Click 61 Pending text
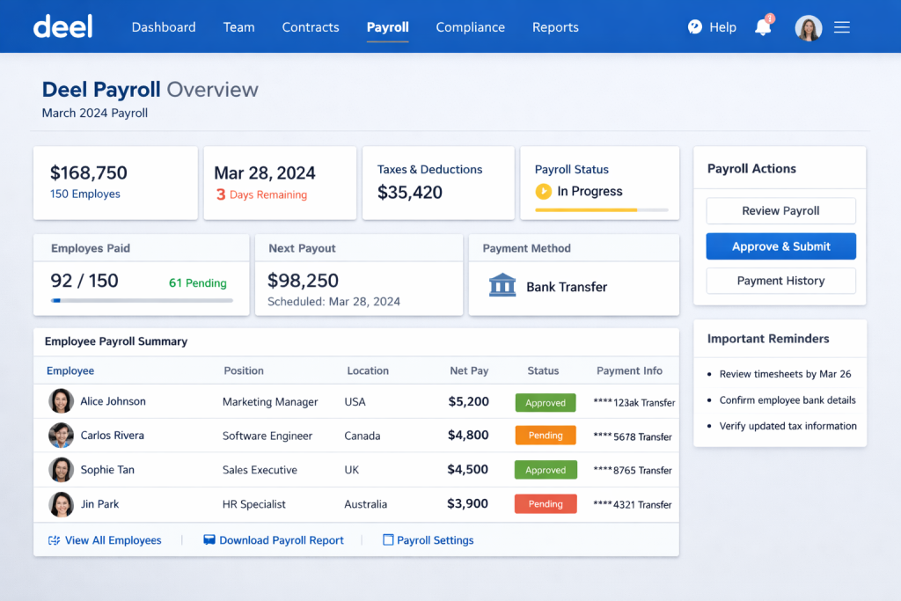Viewport: 901px width, 601px height. click(198, 282)
